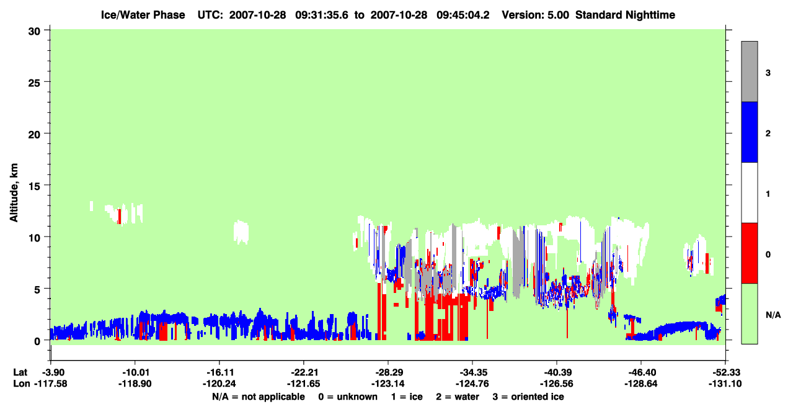The image size is (806, 414).
Task: Click the '0 = unknown' key text
Action: coord(348,397)
